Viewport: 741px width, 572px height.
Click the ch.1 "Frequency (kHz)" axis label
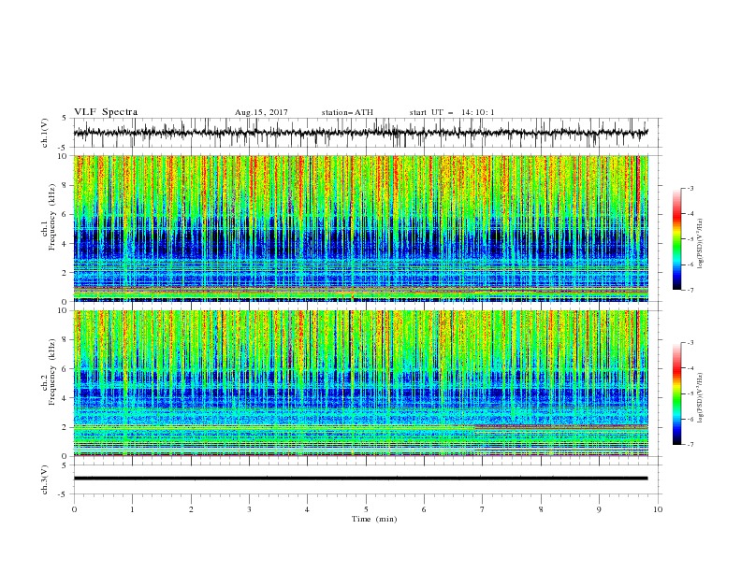51,217
